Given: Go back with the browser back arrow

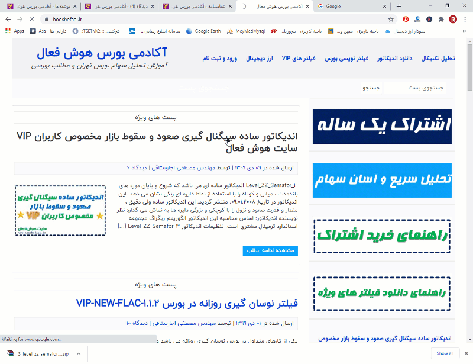Looking at the screenshot, I should tap(8, 20).
